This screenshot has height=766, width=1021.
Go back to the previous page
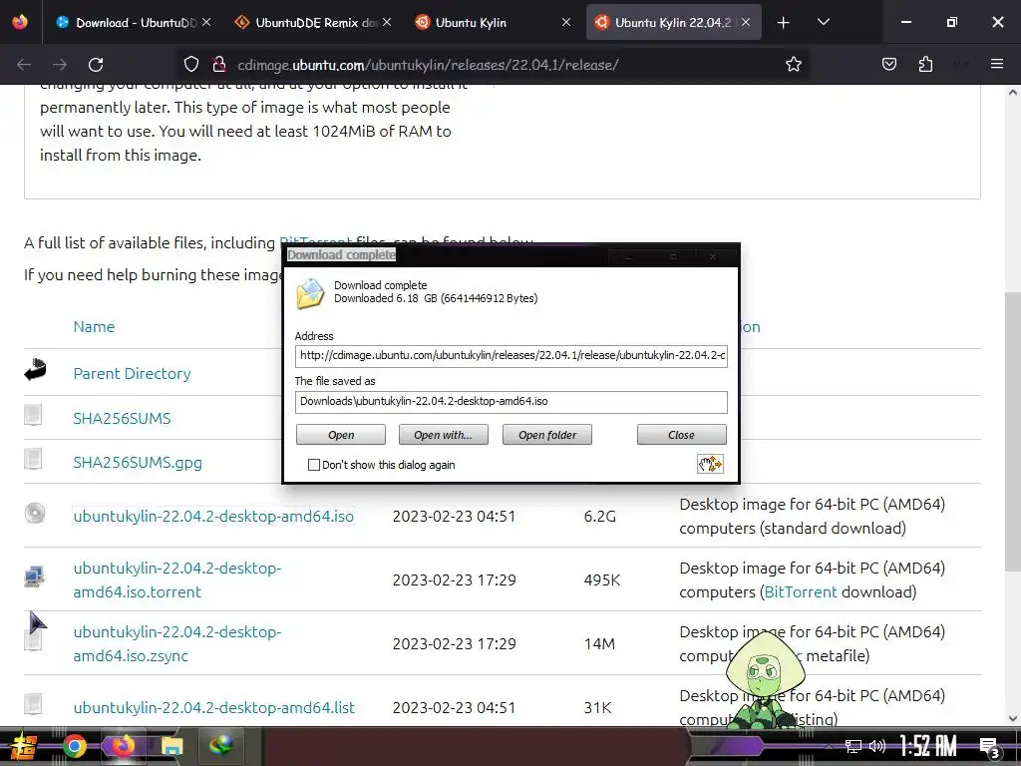[x=24, y=65]
